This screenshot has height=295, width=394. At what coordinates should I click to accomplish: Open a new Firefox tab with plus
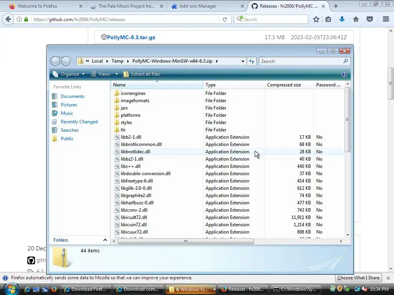pyautogui.click(x=336, y=6)
